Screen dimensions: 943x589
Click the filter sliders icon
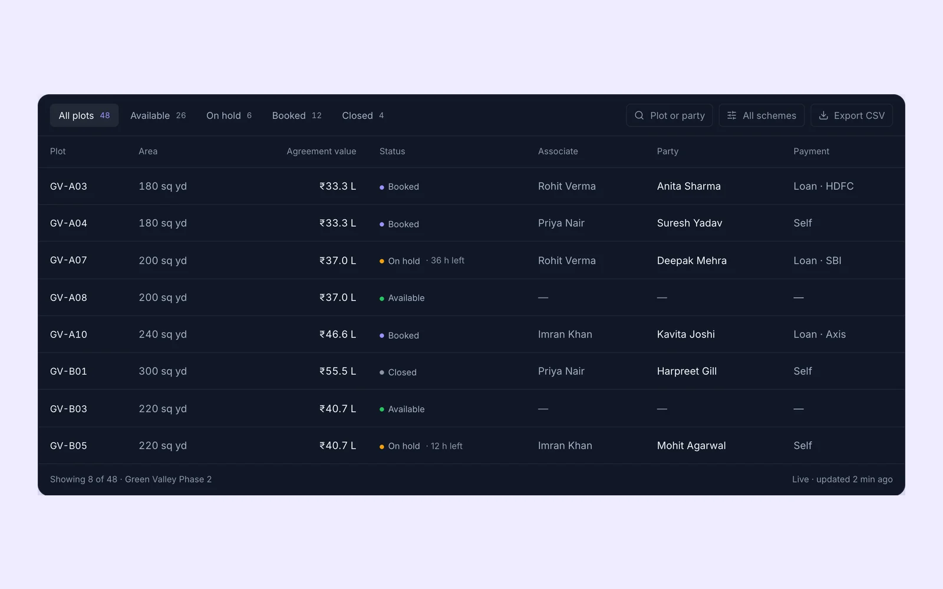click(x=731, y=115)
